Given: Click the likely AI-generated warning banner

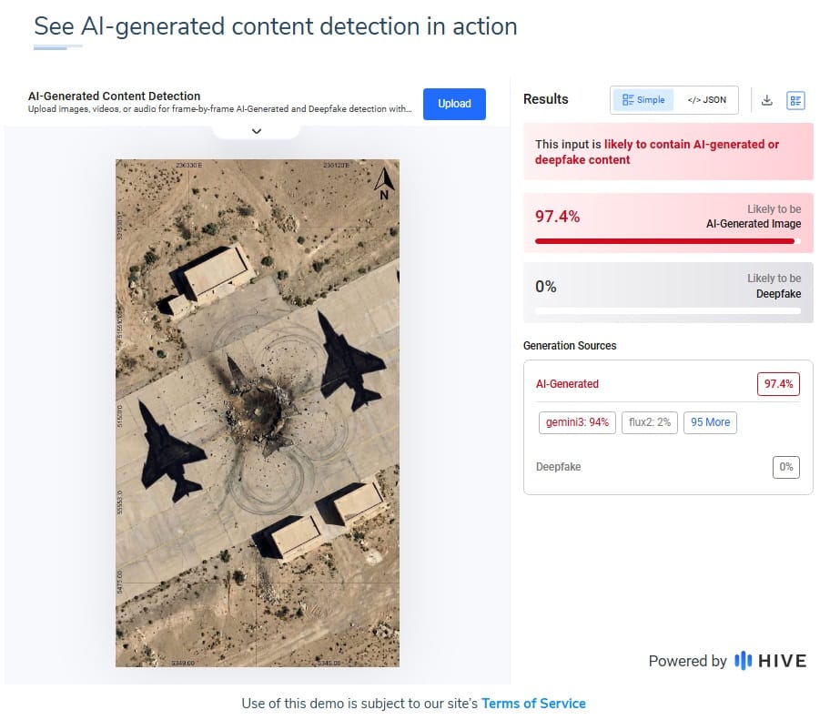Looking at the screenshot, I should tap(668, 152).
